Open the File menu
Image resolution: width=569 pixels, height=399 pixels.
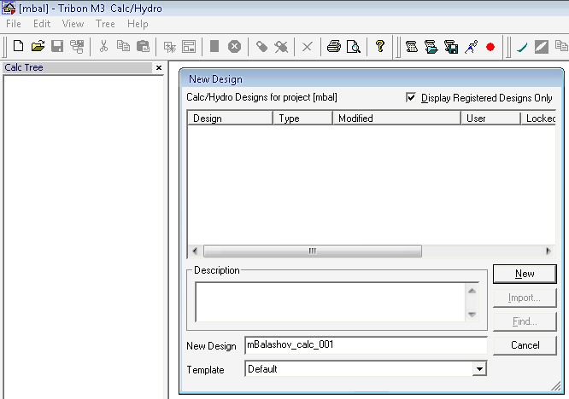14,24
